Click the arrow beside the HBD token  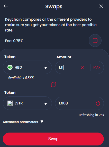(x=46, y=68)
